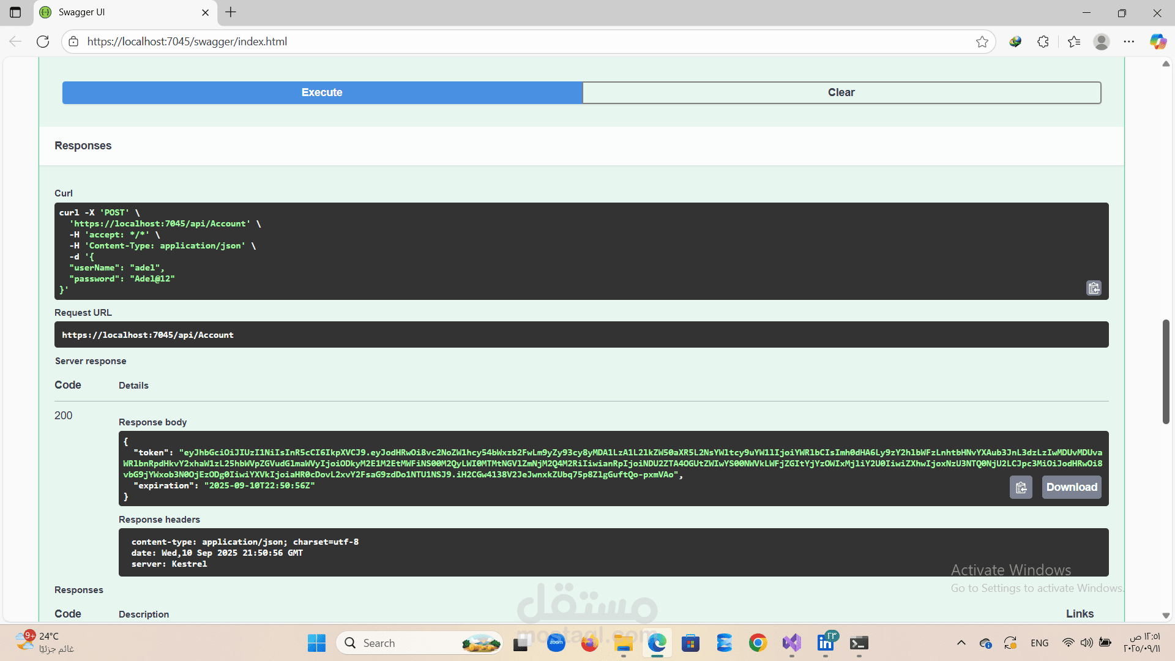The height and width of the screenshot is (661, 1175).
Task: Open the Favorites list icon
Action: coord(1074,42)
